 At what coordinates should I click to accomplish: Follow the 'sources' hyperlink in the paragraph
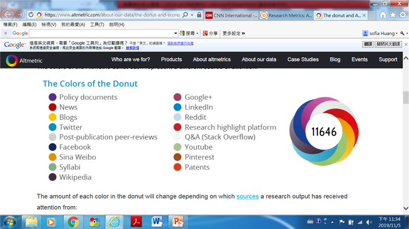tap(247, 196)
